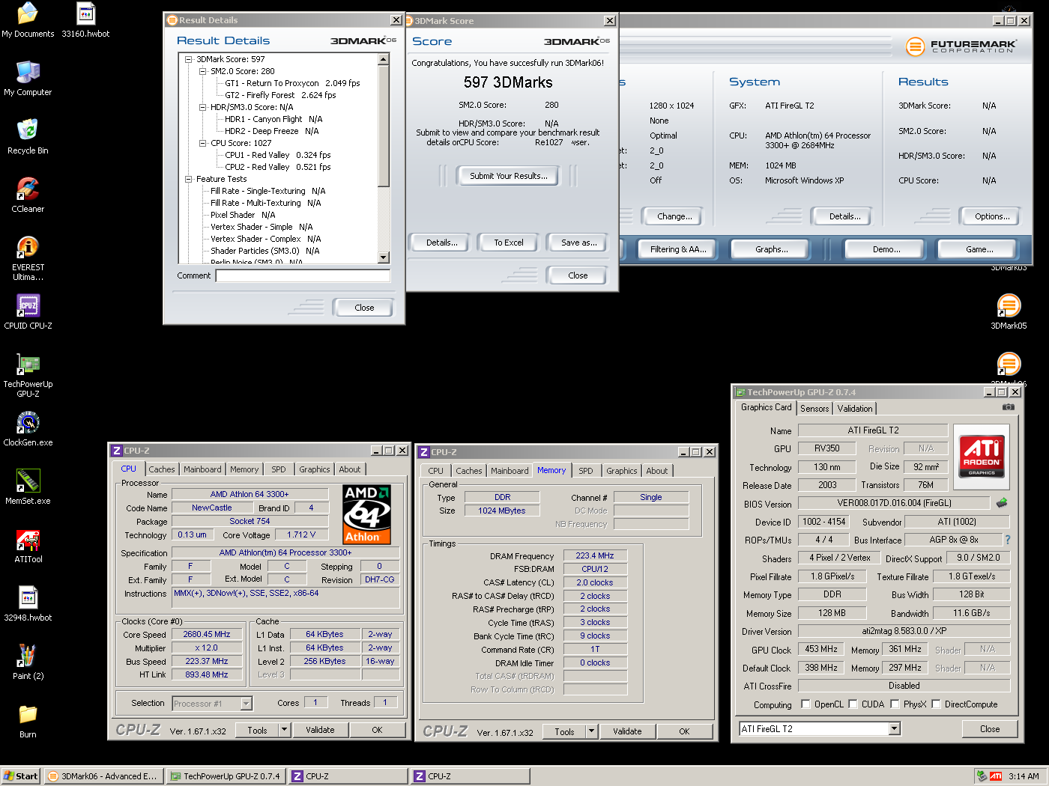Open About tab in left CPU-Z window
The width and height of the screenshot is (1049, 786).
tap(350, 469)
